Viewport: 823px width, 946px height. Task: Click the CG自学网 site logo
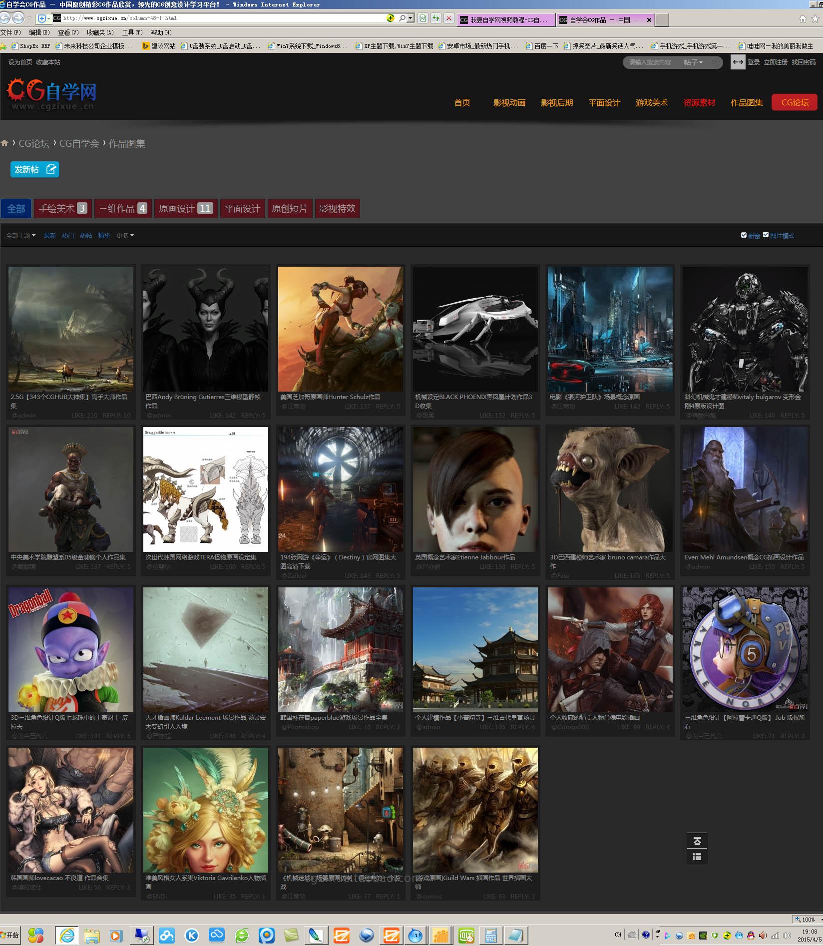click(x=51, y=94)
